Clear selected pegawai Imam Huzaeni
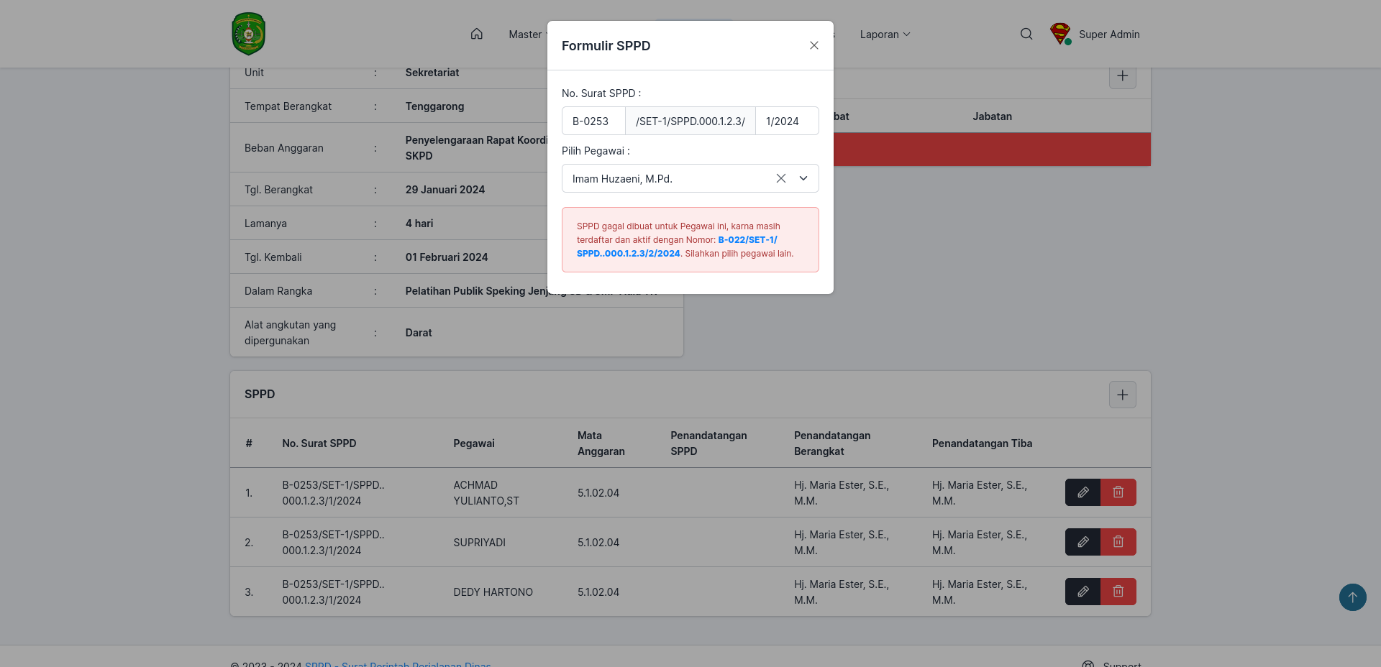 pos(781,178)
